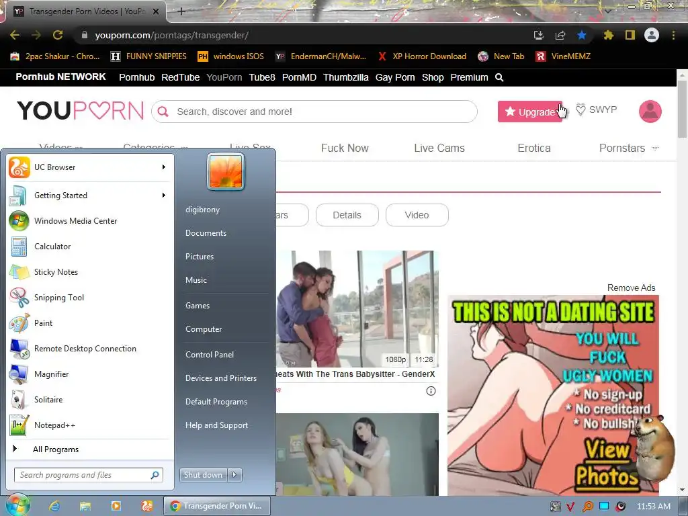Screen dimensions: 688x516
Task: Click the page vertical scrollbar thumb
Action: (683, 109)
